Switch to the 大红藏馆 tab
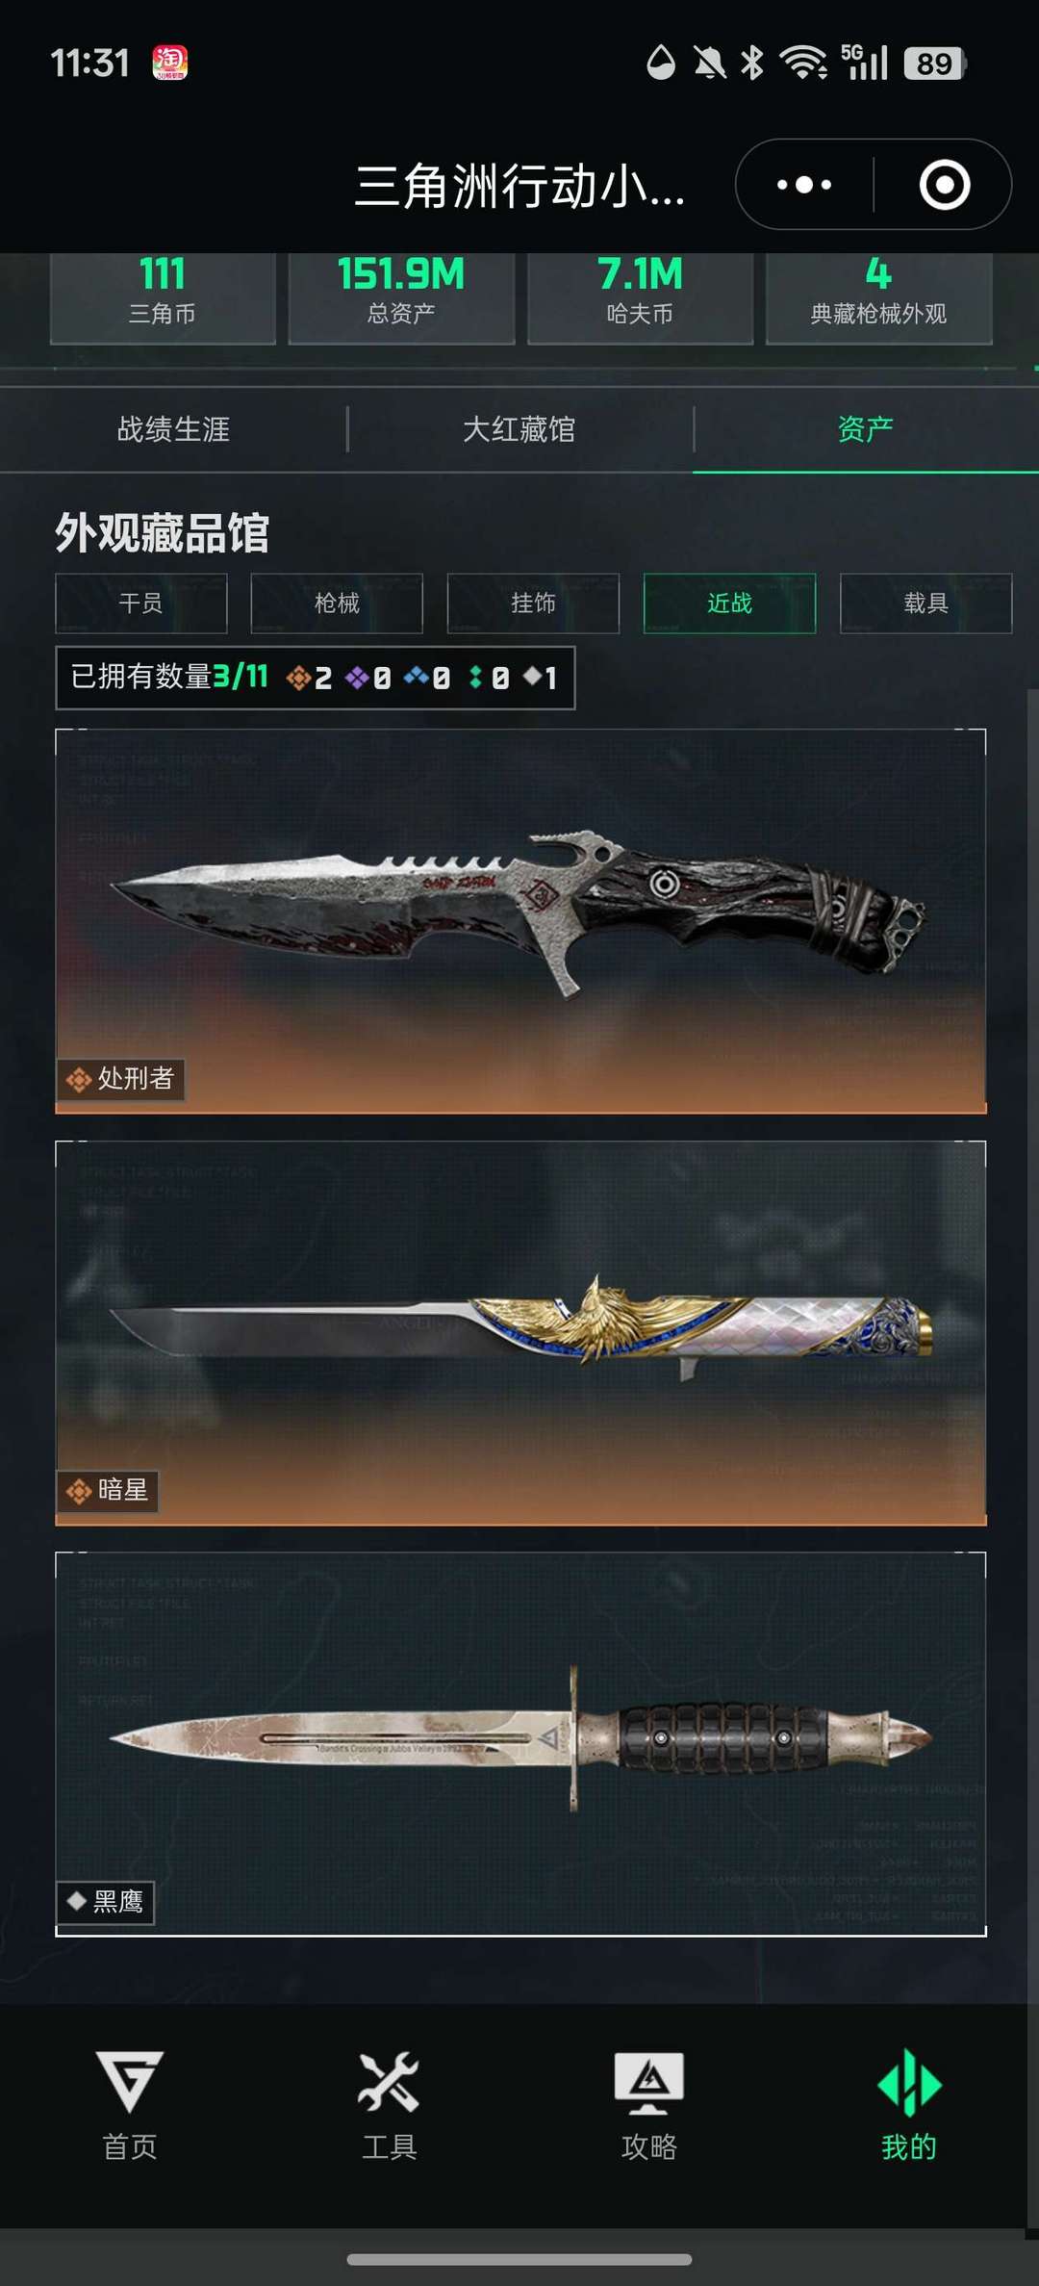 (519, 429)
